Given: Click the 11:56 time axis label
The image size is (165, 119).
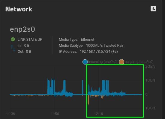Looking at the screenshot, I should (x=55, y=114).
